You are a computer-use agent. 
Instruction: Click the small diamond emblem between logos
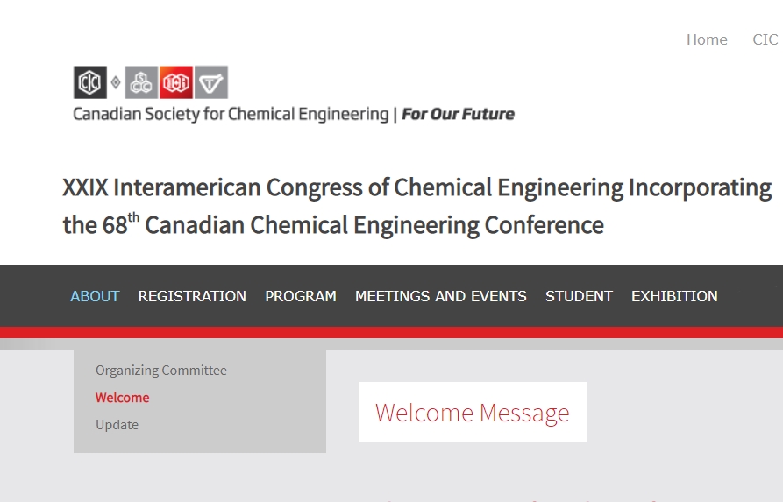click(x=116, y=82)
